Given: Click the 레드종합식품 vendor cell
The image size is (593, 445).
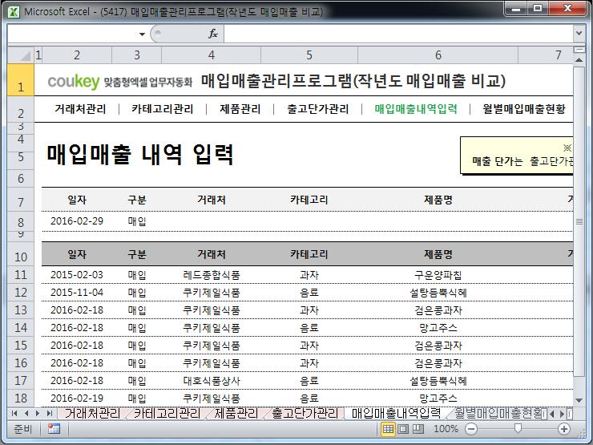Looking at the screenshot, I should point(212,275).
